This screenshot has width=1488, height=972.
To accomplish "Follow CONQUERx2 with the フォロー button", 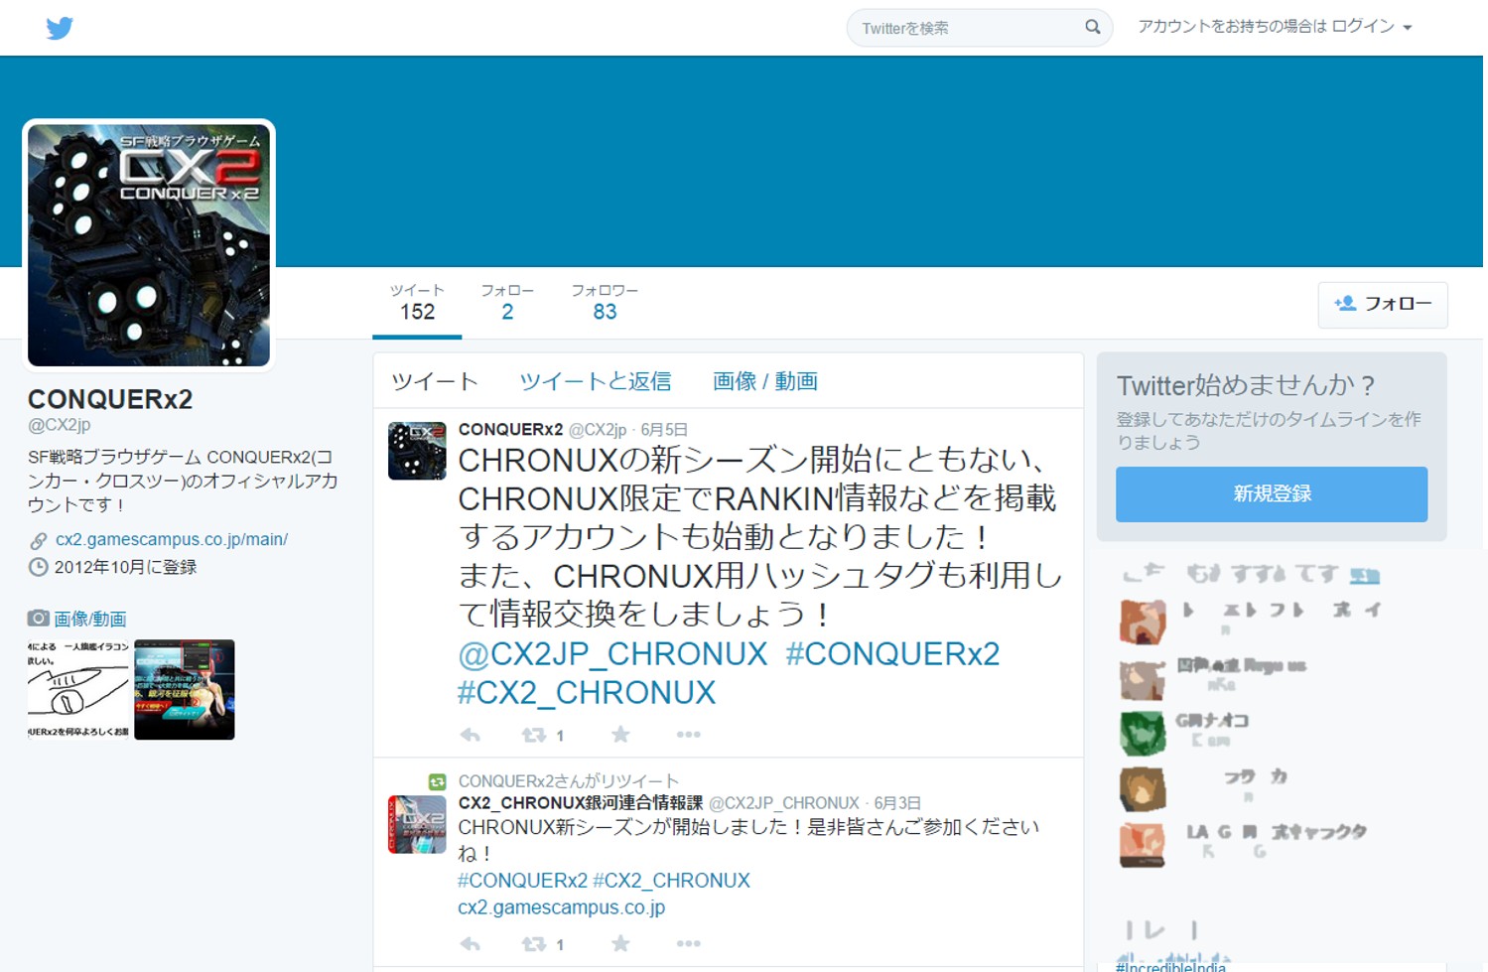I will coord(1383,304).
